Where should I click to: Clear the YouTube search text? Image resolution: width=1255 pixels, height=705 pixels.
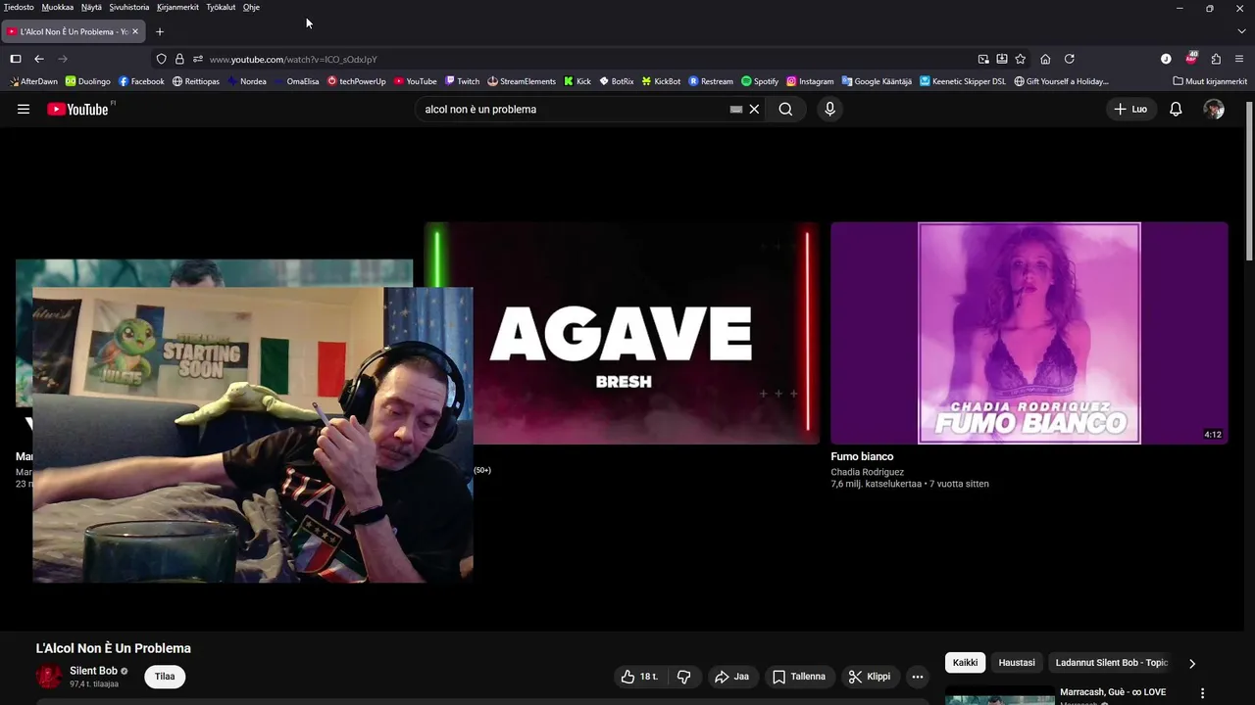[x=754, y=110]
